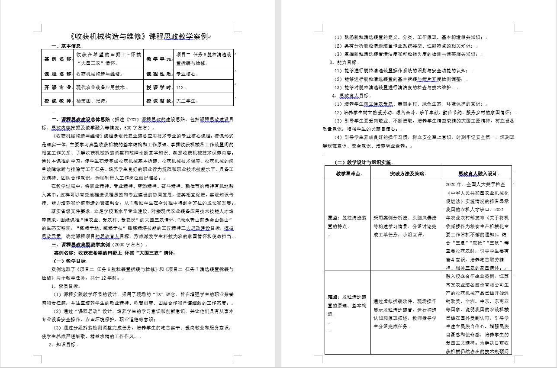Click the 授课学时 value 112
Screen dimensions: 557x368
click(181, 87)
